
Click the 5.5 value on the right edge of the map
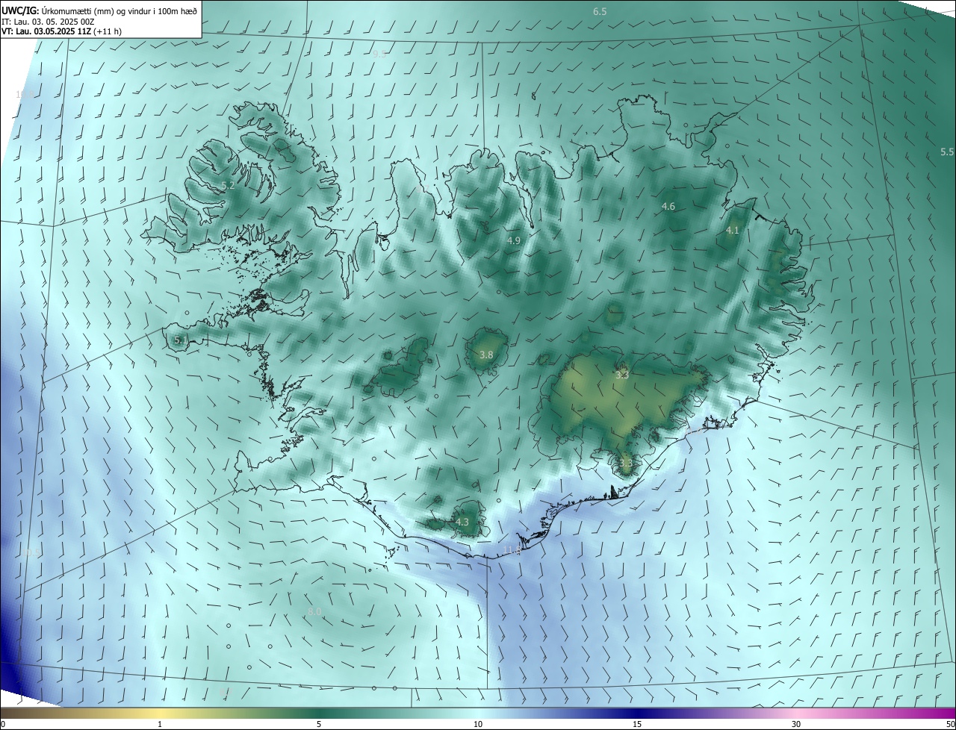point(947,152)
